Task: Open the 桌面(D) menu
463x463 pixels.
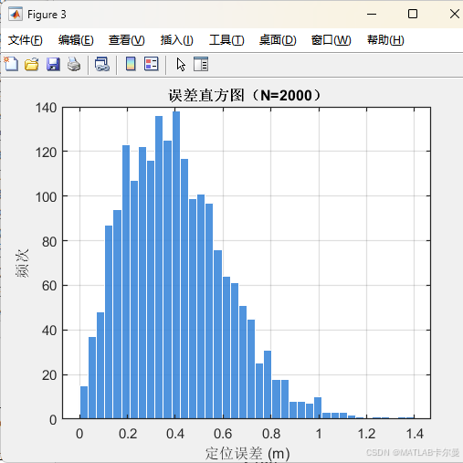Action: (278, 40)
